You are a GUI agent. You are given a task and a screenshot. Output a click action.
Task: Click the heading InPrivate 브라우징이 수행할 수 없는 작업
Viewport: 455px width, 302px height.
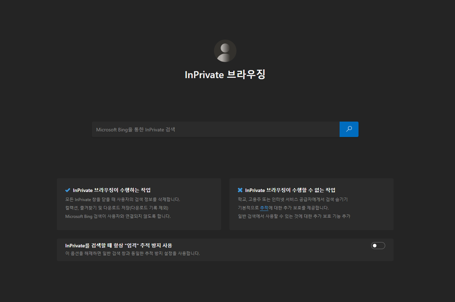[290, 190]
